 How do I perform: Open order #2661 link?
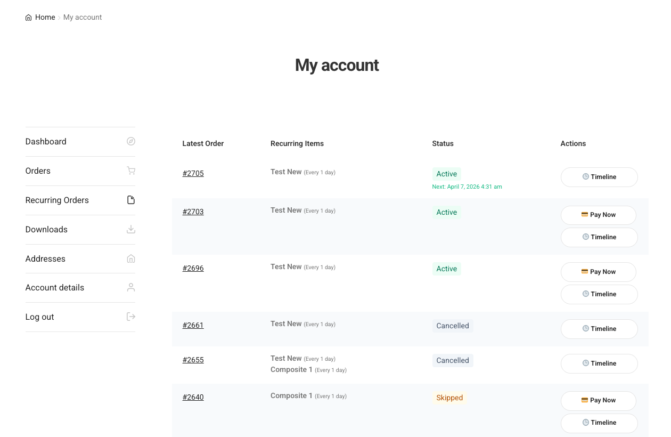tap(193, 325)
